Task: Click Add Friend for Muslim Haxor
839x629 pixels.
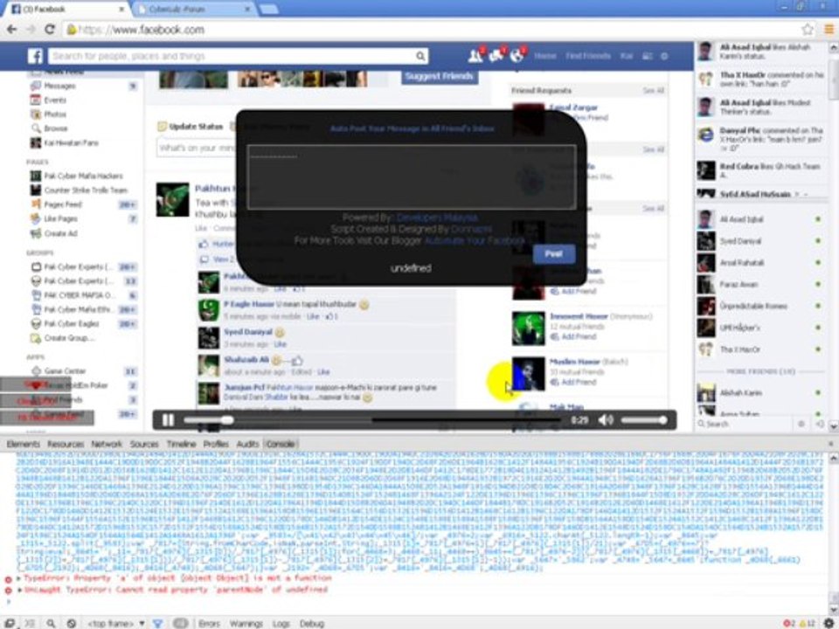Action: point(579,383)
